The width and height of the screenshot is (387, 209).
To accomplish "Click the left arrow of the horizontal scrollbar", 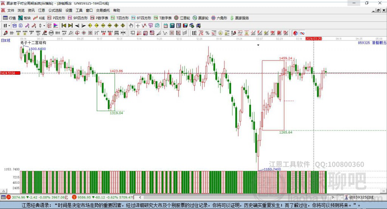I will (x=140, y=197).
